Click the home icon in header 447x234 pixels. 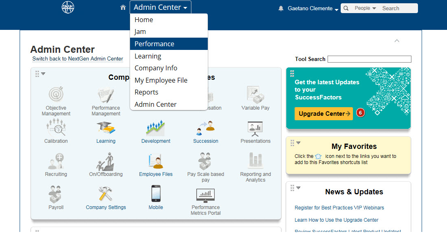pos(123,7)
